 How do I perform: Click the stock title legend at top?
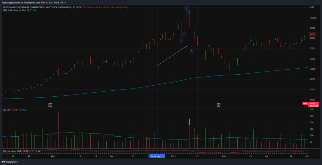tap(41, 7)
